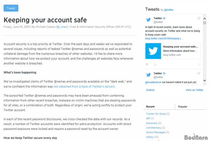This screenshot has height=141, width=209.
Task: Click the Embed link
Action: tap(150, 90)
